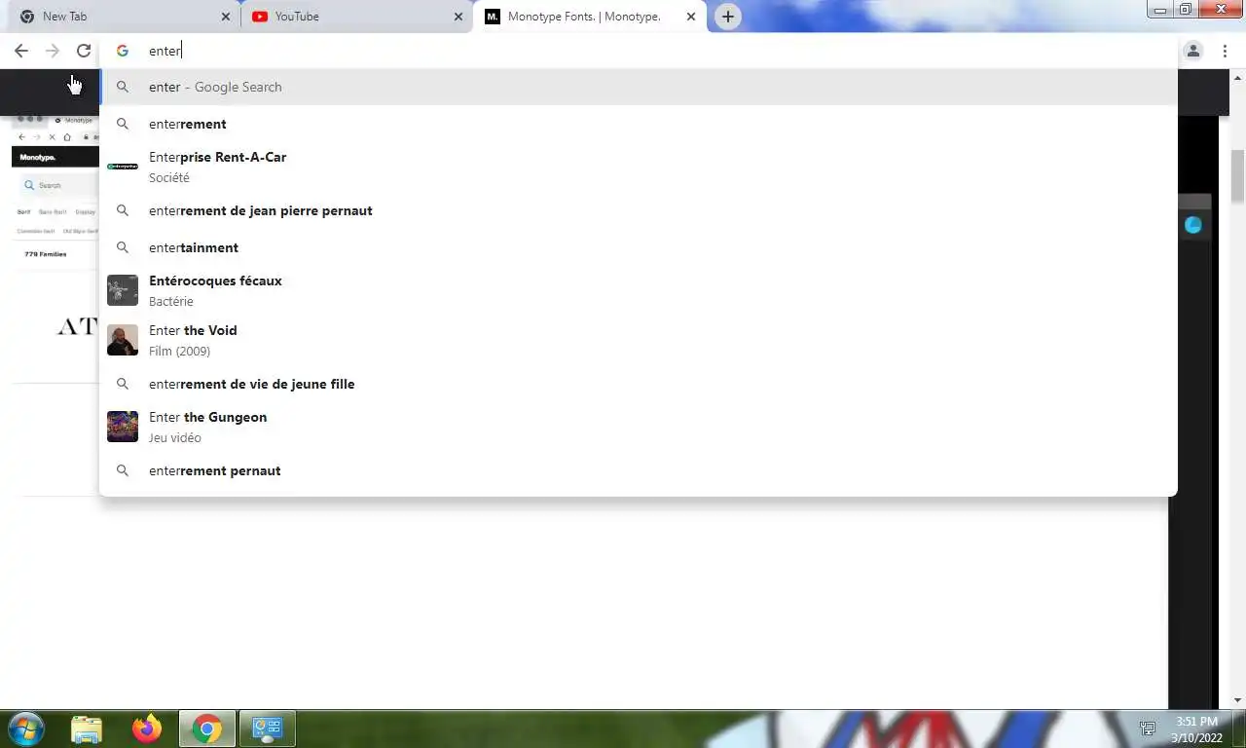Click the scrollbar down arrow
Screen dimensions: 1246x748
click(x=1238, y=700)
